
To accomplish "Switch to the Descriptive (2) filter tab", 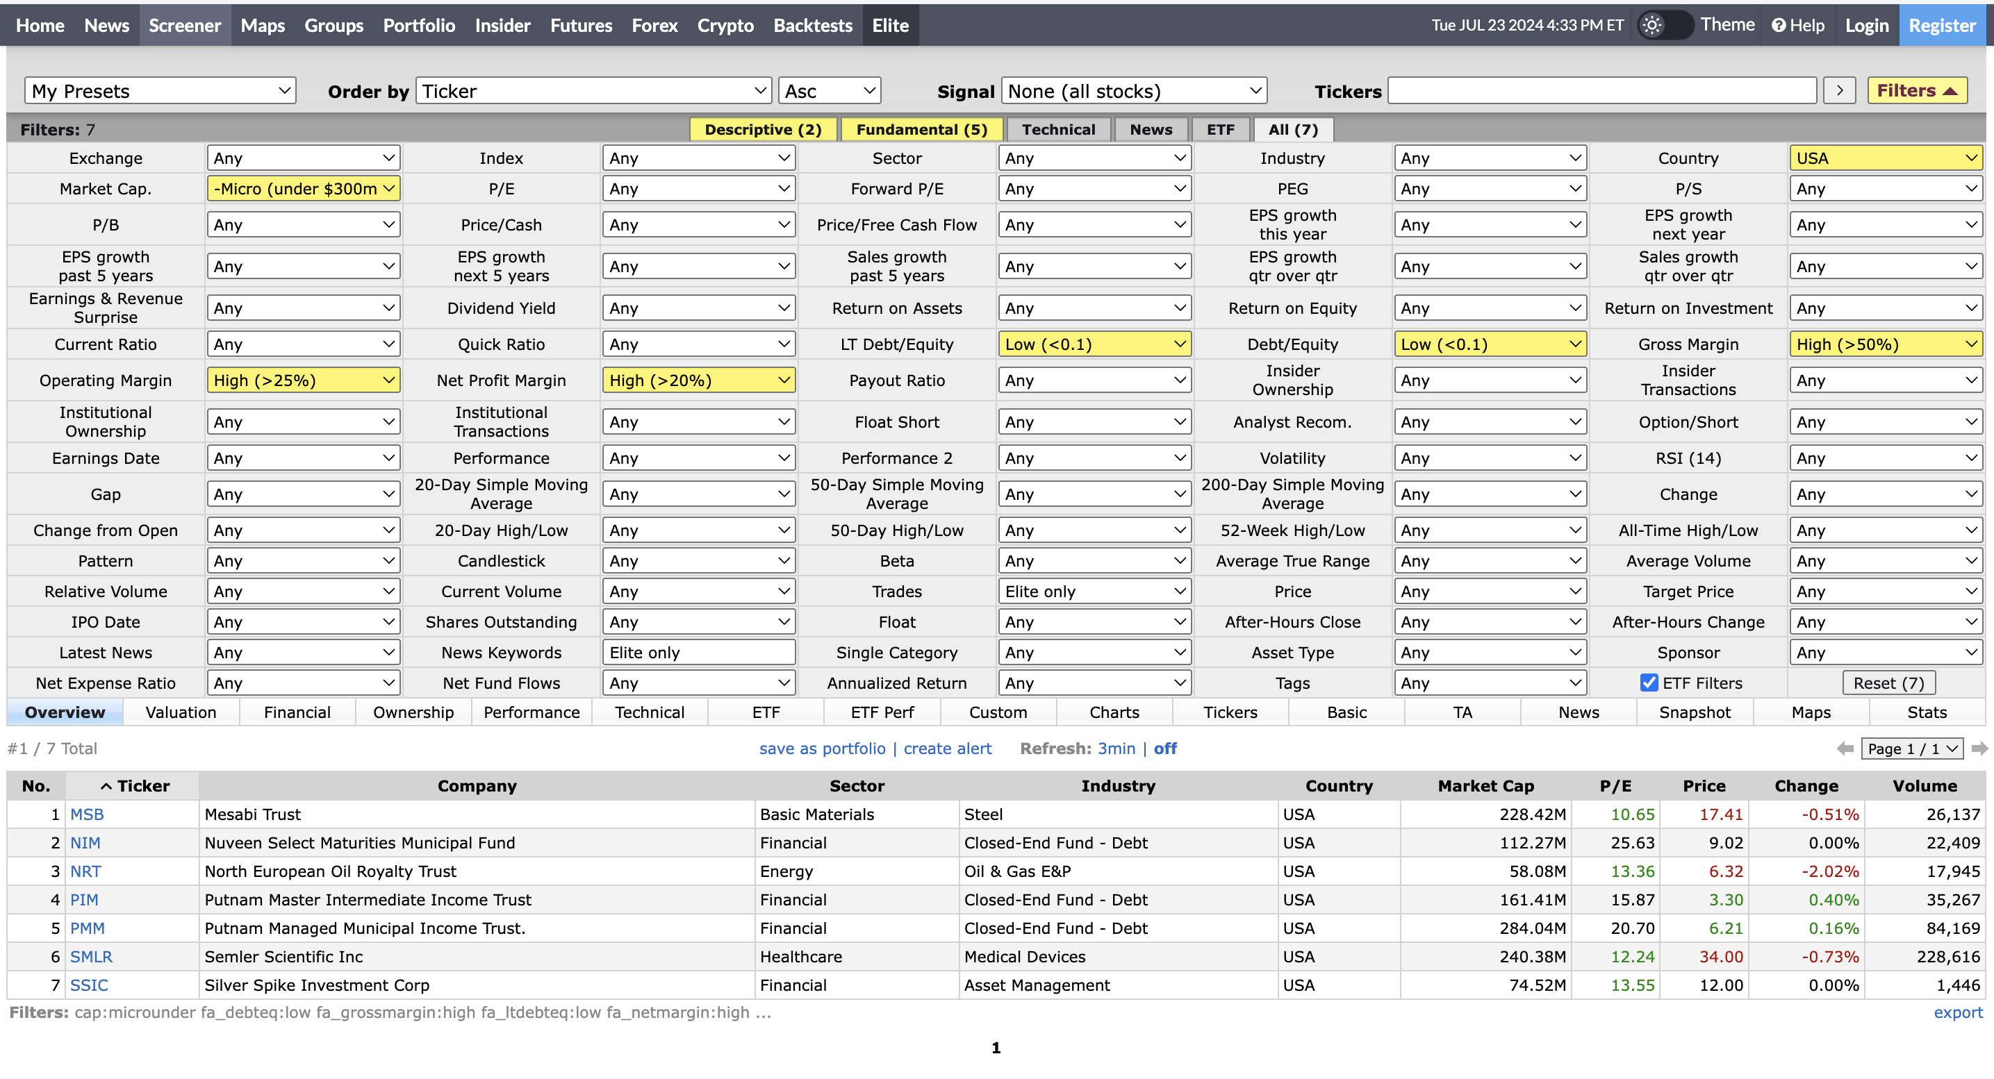I will [x=762, y=129].
